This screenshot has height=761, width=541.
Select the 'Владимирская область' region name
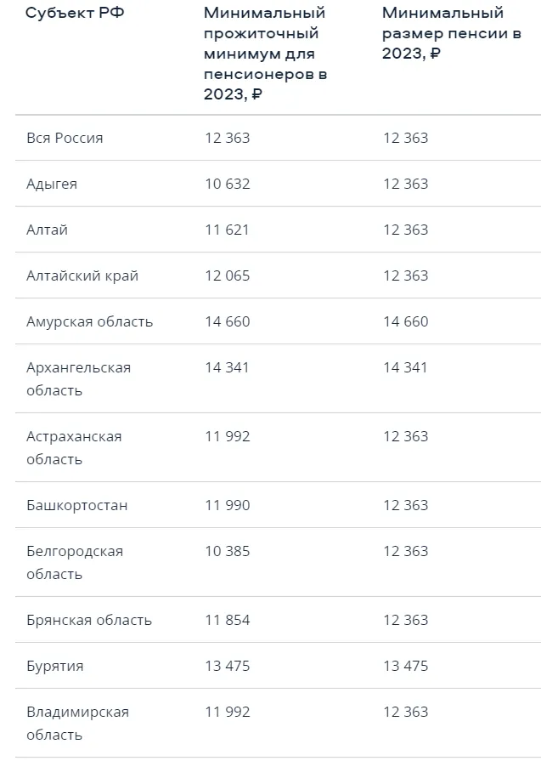(77, 723)
